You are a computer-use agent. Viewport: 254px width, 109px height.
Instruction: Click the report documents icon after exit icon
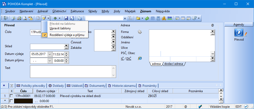pos(14,18)
